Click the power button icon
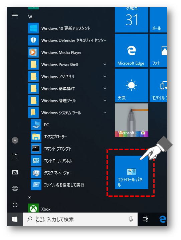This screenshot has height=240, width=181. [15, 205]
